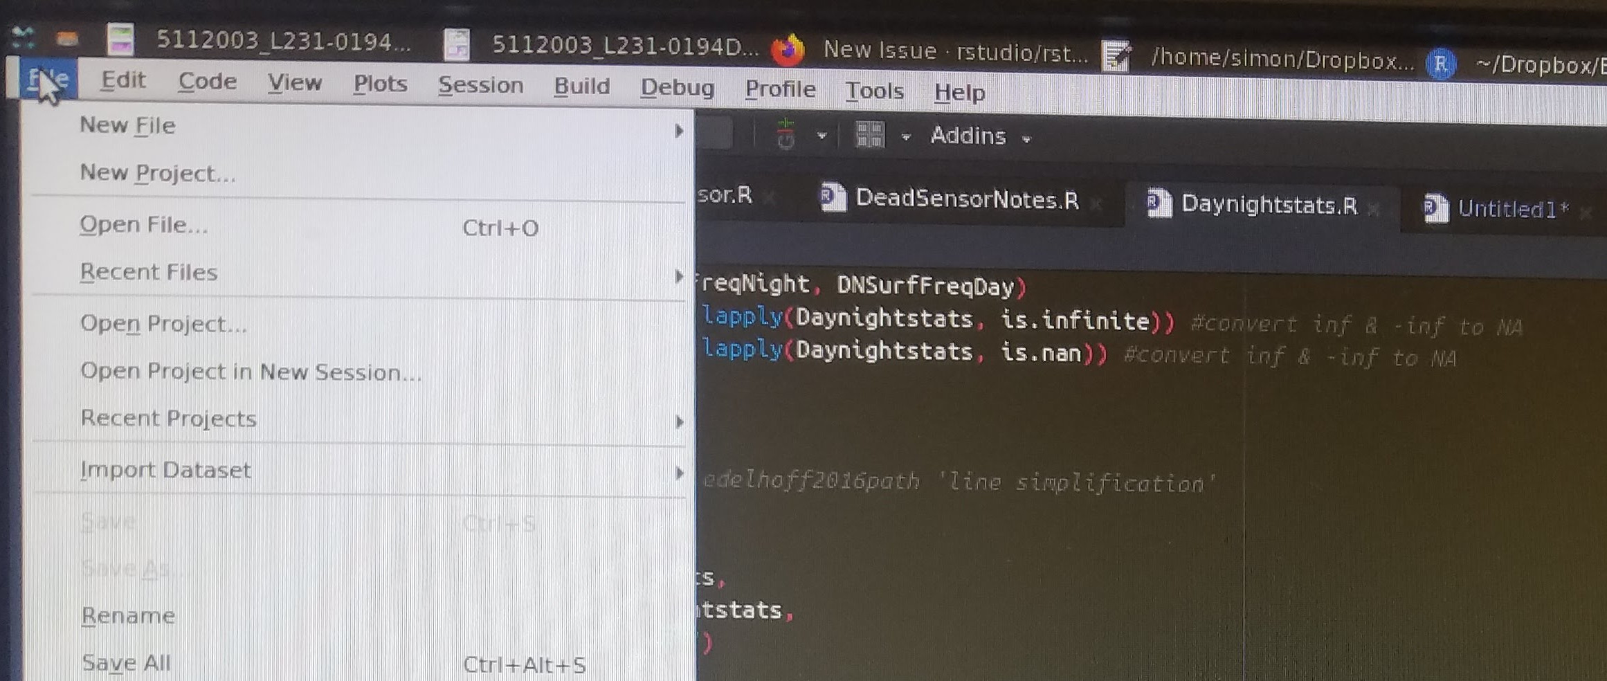Close the DeadSensorNotes.R tab with its X

coord(1096,206)
